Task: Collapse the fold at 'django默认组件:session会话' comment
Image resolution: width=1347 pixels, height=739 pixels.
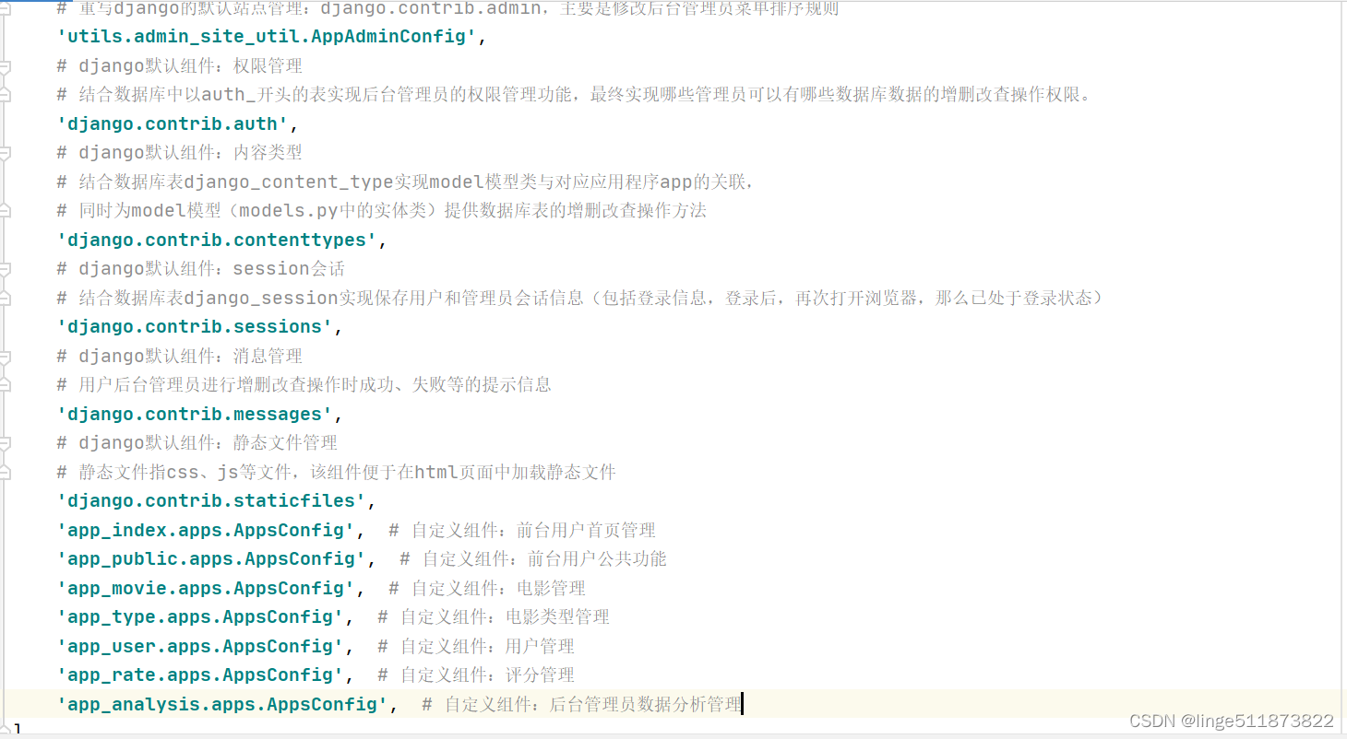Action: pos(5,269)
